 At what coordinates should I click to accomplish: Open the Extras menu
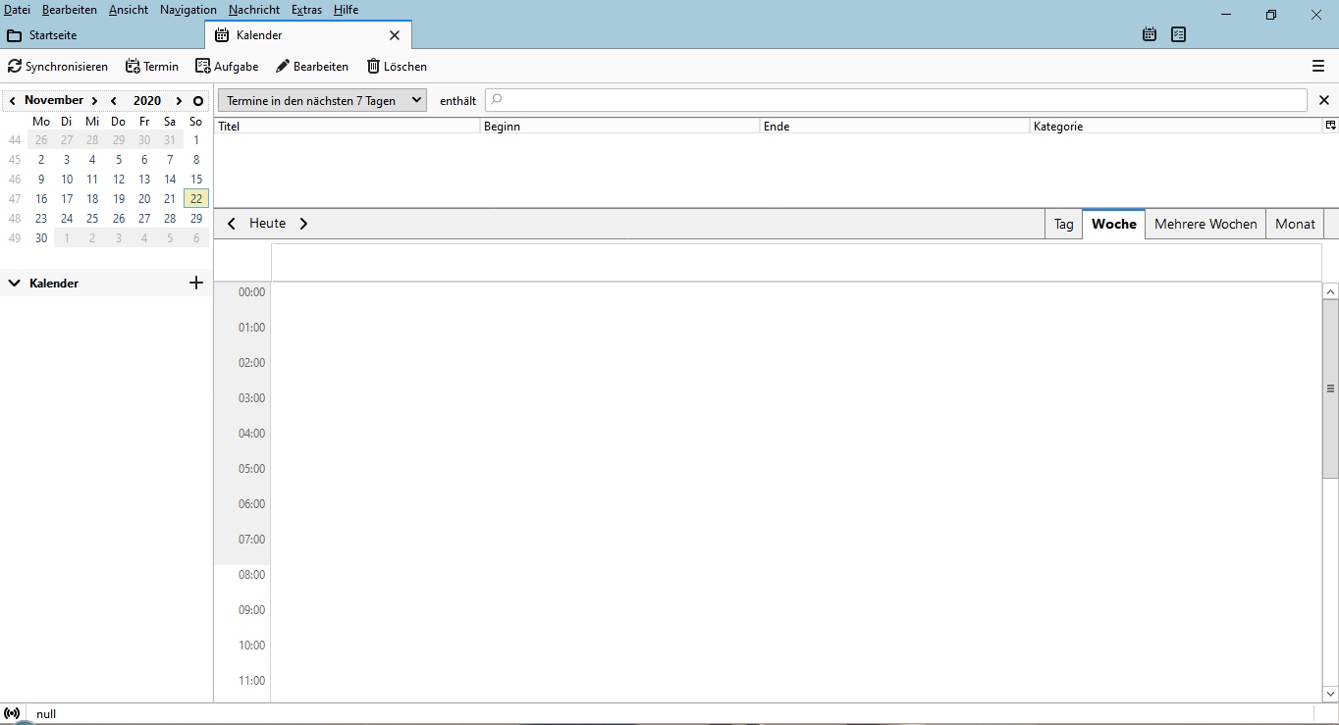(x=306, y=10)
